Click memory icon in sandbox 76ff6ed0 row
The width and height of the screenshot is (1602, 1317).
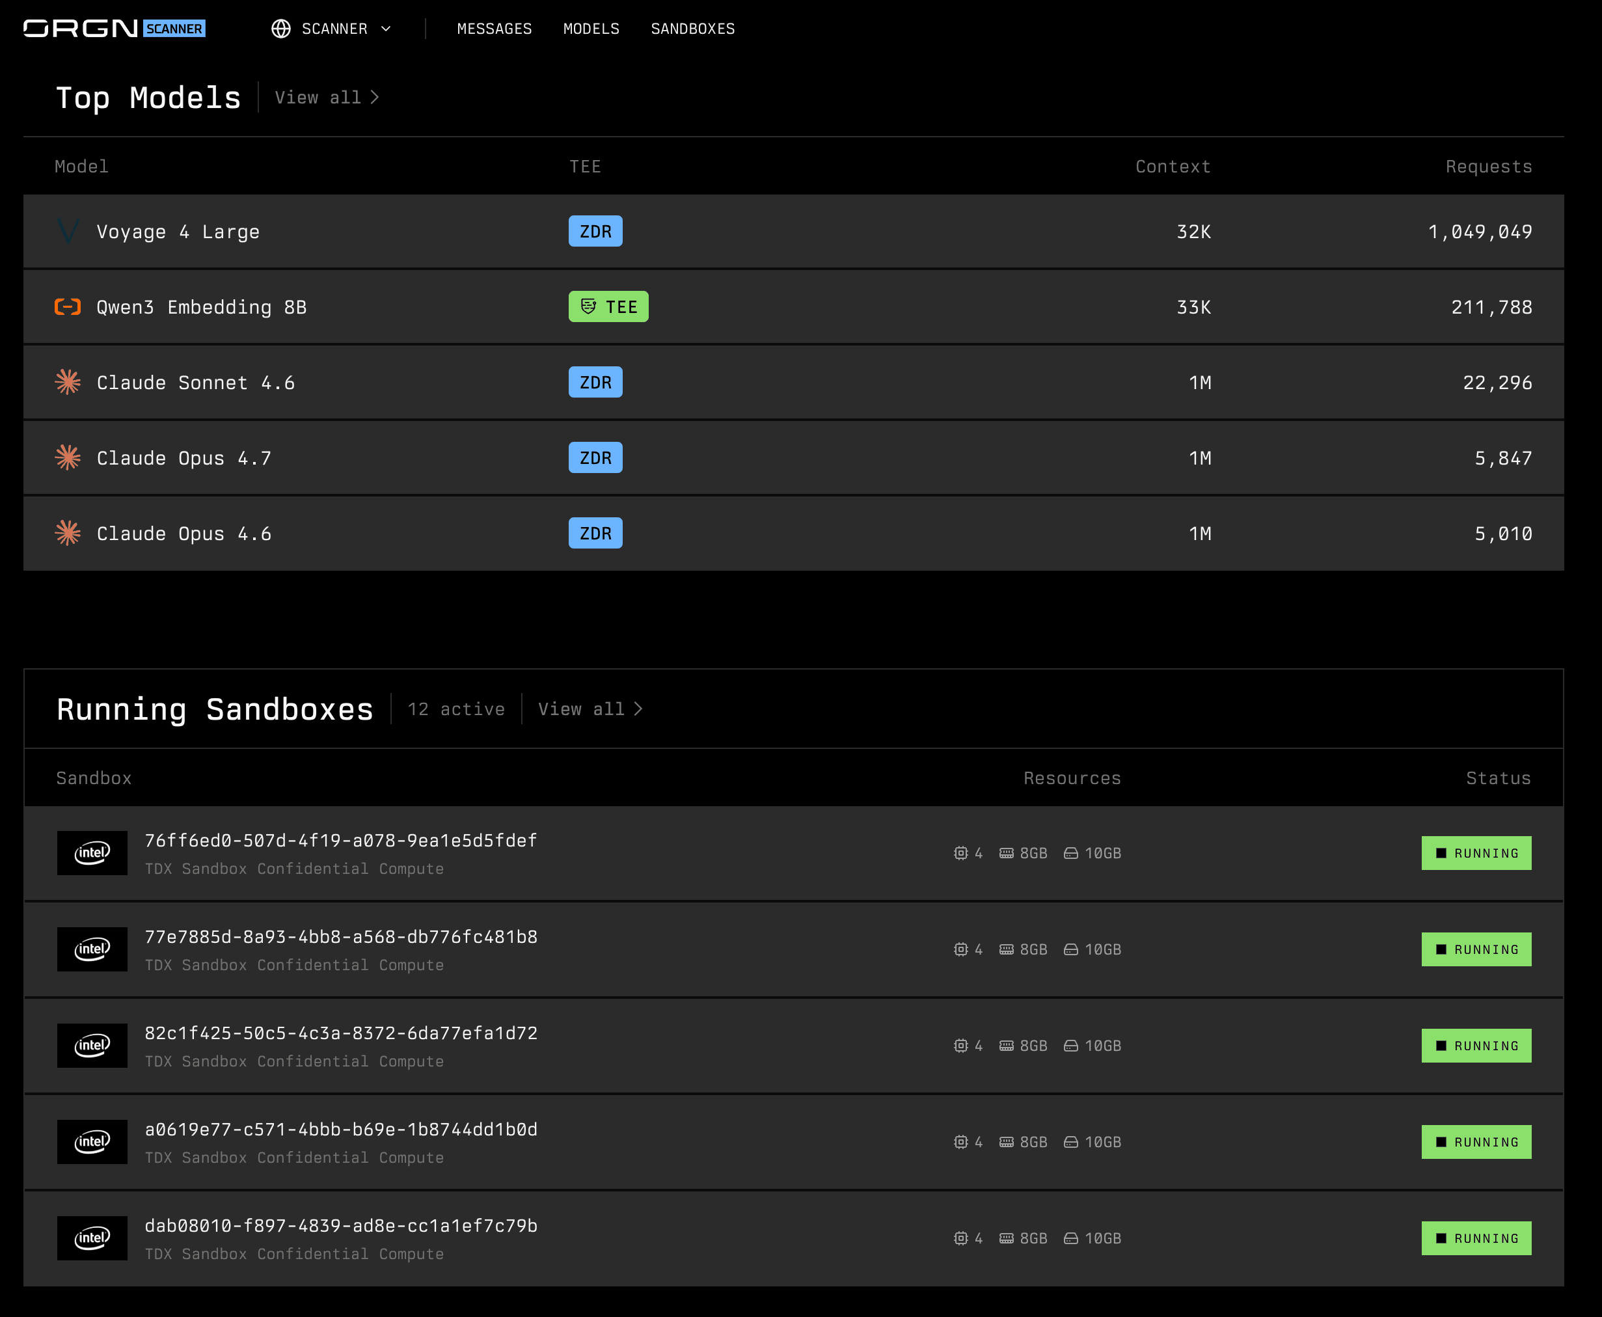point(1007,854)
